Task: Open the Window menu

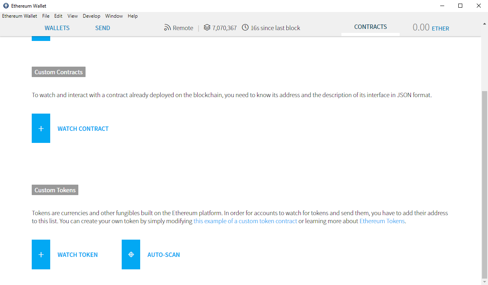Action: [x=114, y=16]
